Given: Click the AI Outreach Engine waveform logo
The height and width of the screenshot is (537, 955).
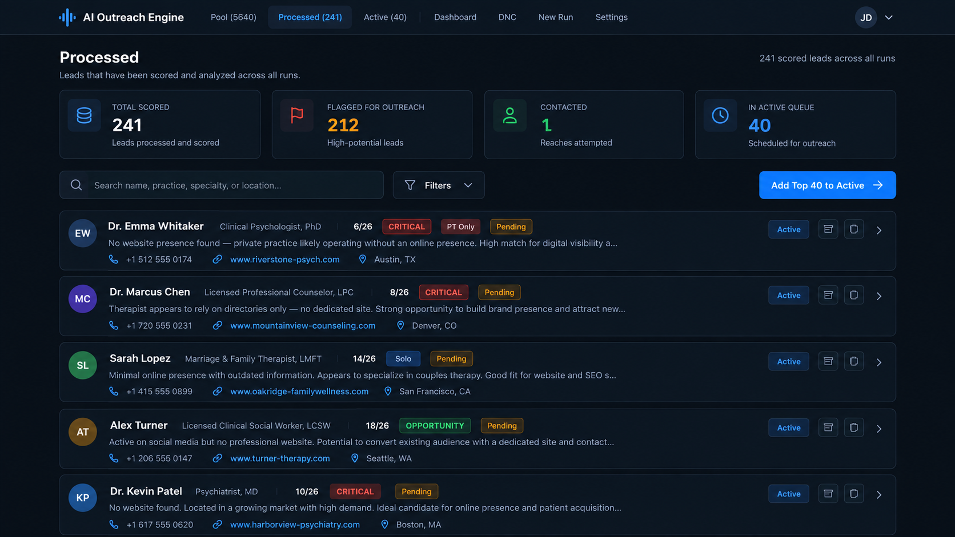Looking at the screenshot, I should pyautogui.click(x=67, y=17).
